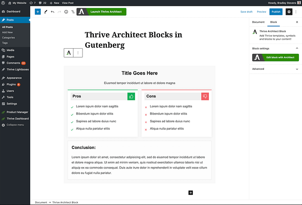This screenshot has height=205, width=302.
Task: Open the three-dot editor options menu
Action: point(297,12)
